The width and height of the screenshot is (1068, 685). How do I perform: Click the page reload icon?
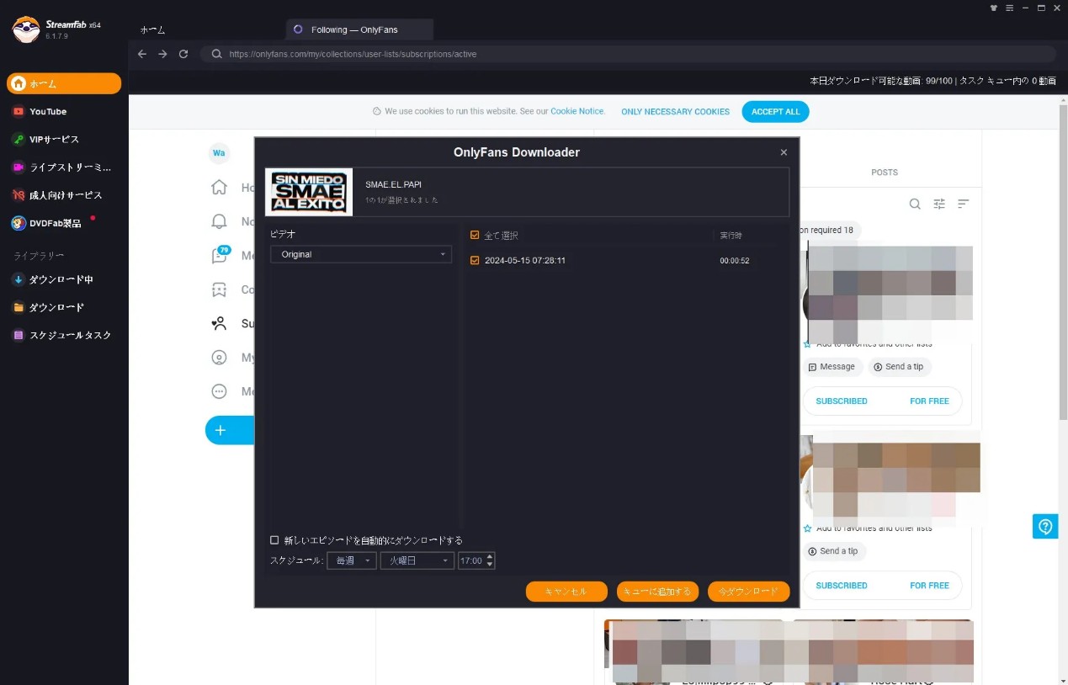click(183, 54)
